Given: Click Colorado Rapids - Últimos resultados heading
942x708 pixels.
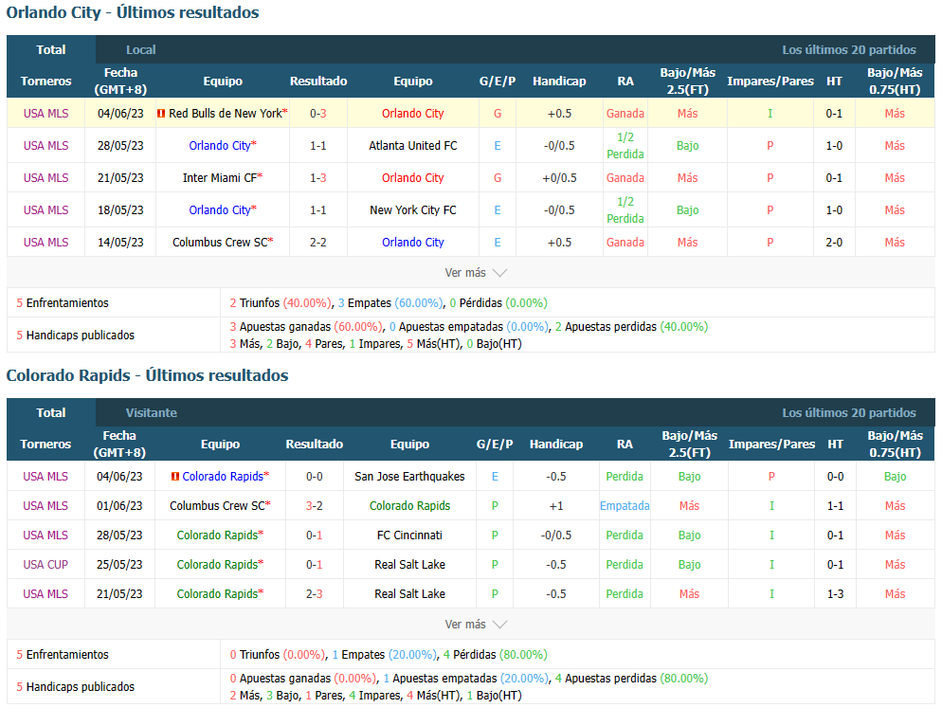Looking at the screenshot, I should click(147, 375).
